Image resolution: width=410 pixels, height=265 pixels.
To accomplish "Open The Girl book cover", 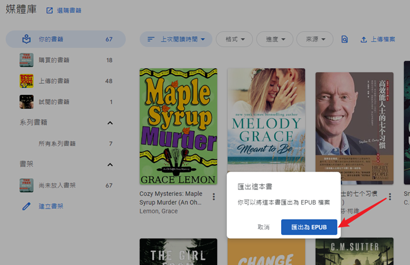I will click(178, 252).
